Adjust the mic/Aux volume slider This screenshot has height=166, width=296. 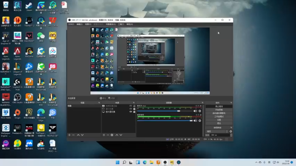165,111
